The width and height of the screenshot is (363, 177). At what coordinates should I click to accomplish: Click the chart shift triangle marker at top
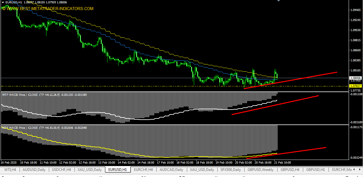pyautogui.click(x=278, y=1)
